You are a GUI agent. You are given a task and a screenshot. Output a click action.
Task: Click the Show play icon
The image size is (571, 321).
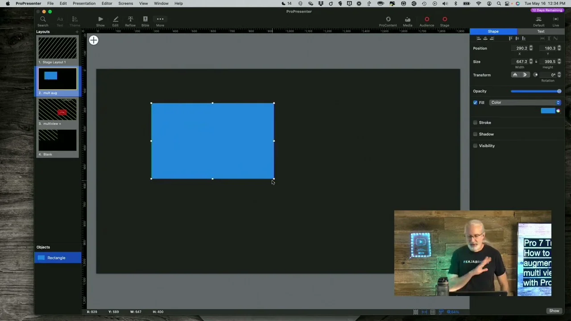100,21
